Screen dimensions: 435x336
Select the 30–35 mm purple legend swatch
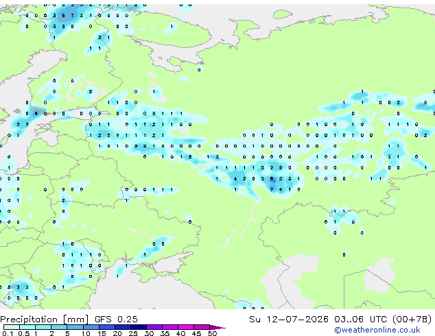coord(154,327)
